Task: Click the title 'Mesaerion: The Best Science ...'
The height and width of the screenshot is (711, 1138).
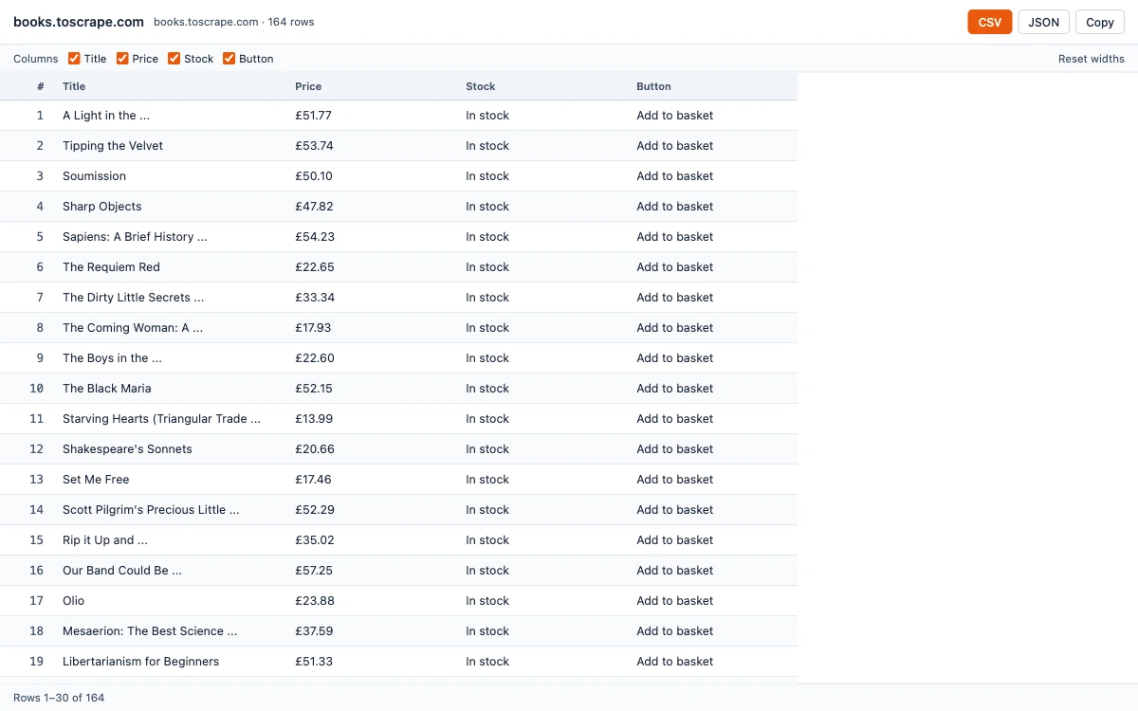Action: [x=150, y=631]
